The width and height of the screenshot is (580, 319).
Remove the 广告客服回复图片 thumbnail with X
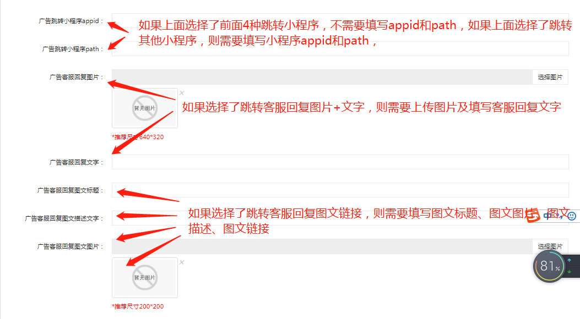tap(182, 93)
